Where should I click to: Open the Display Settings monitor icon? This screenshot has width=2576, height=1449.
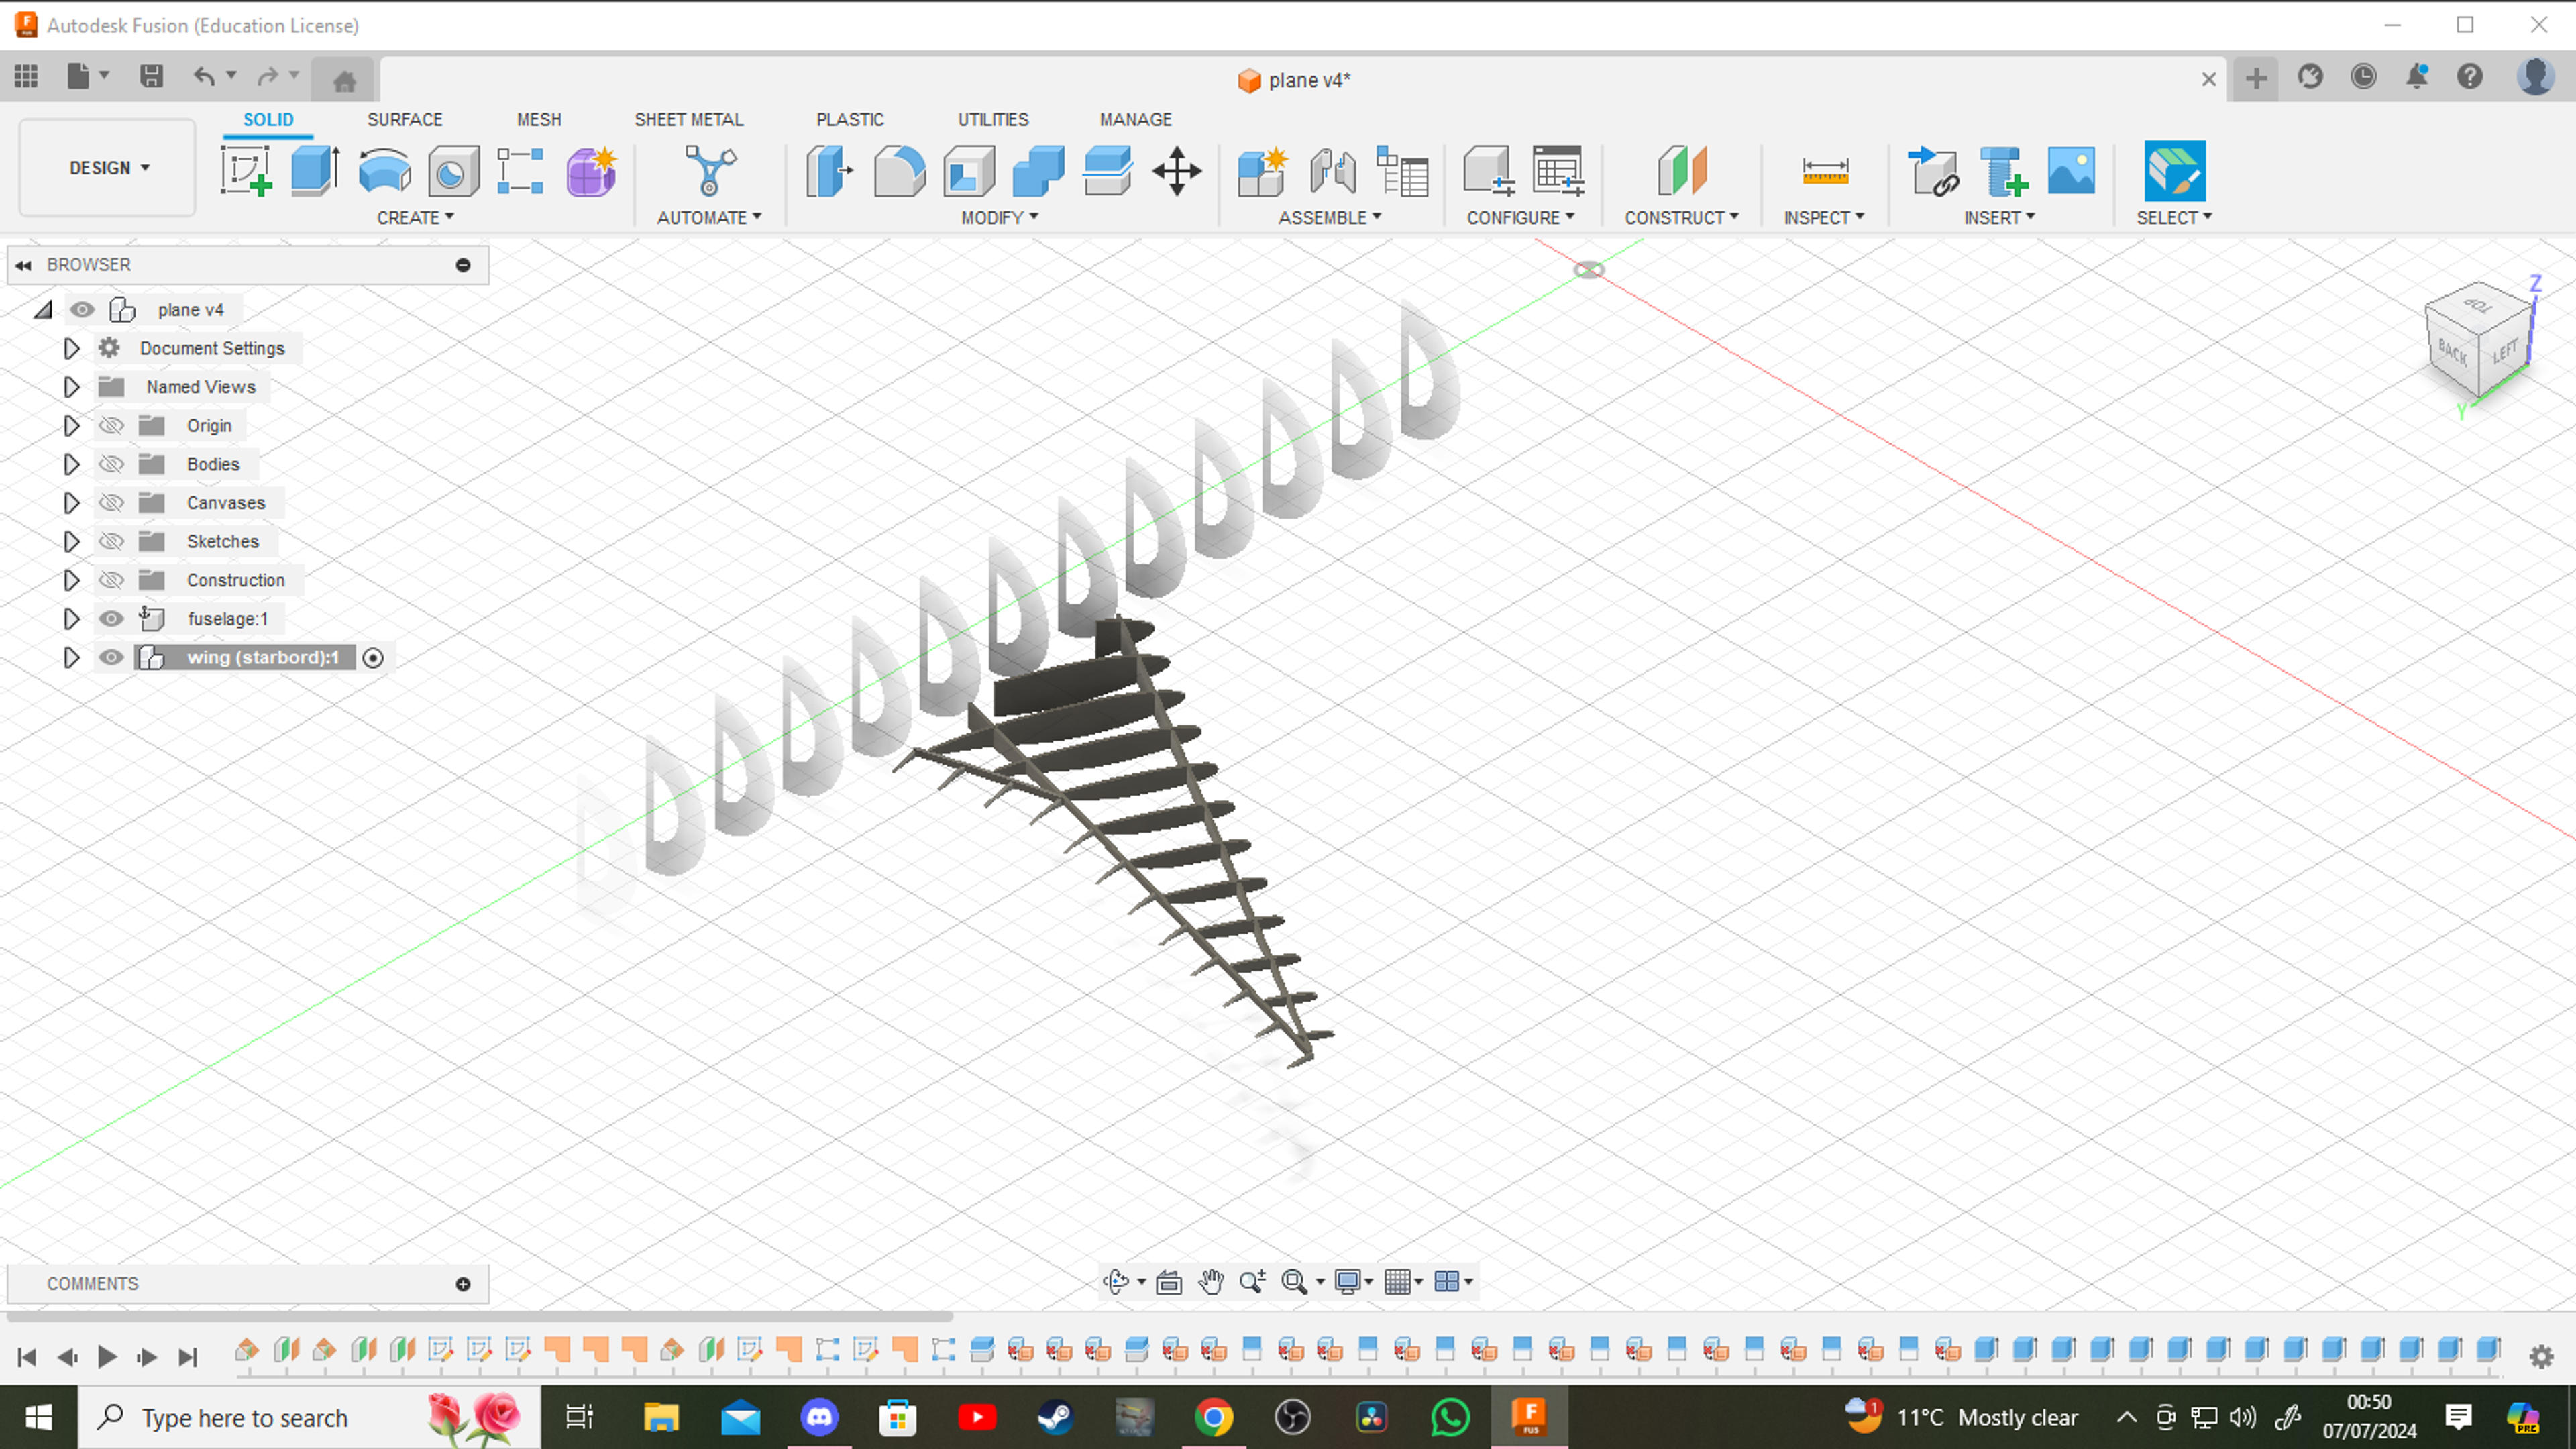(x=1348, y=1281)
